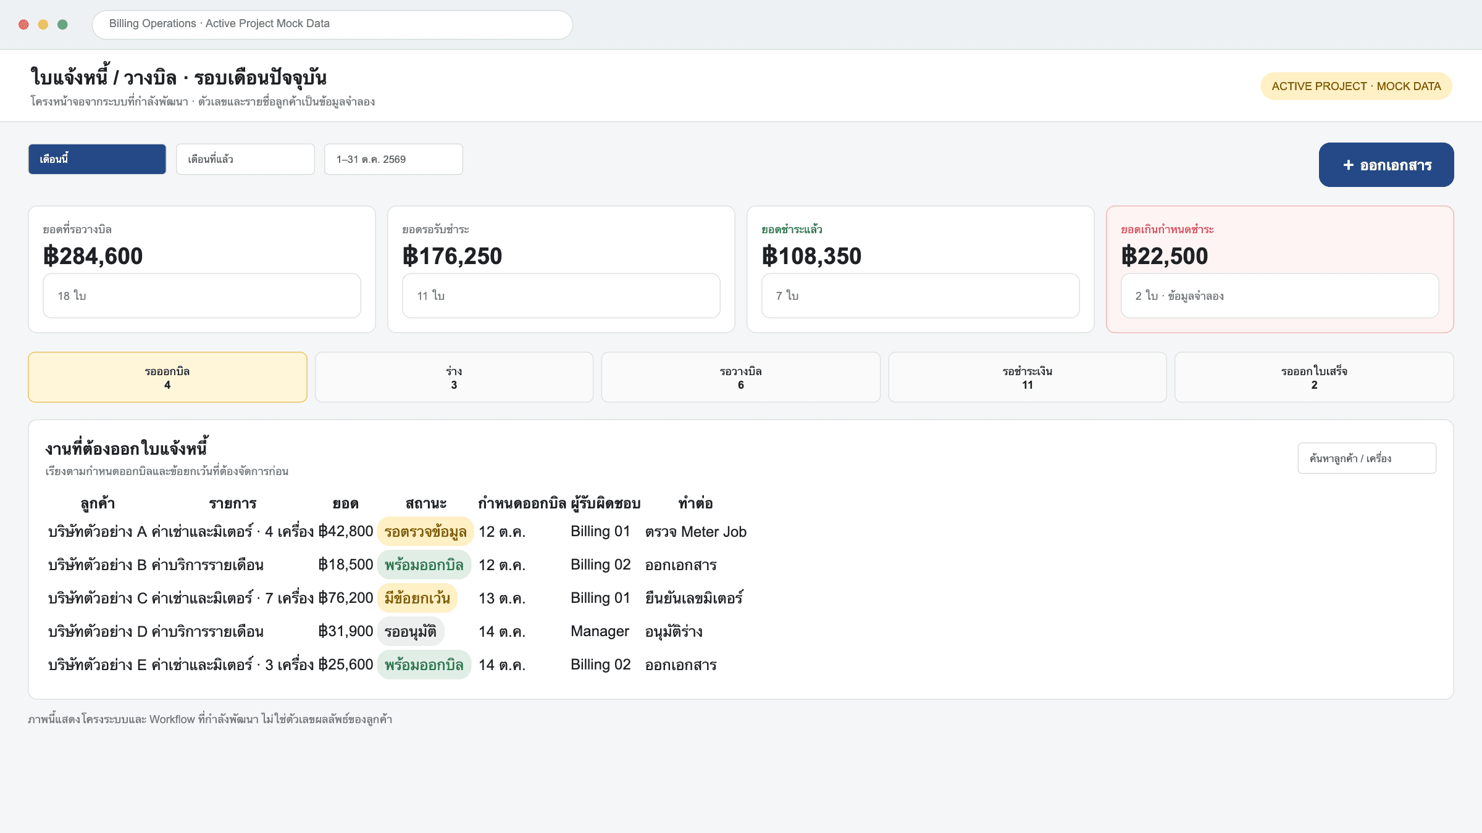This screenshot has height=833, width=1482.
Task: Click ออกเอกสาร action for บริษัทตัวอย่าง B
Action: (x=680, y=565)
